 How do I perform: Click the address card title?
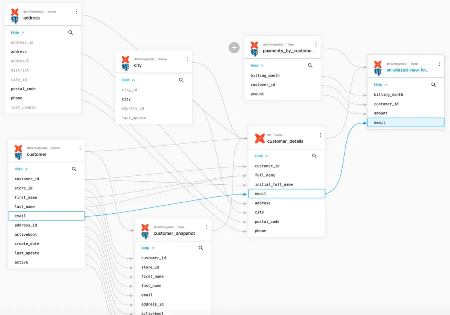pyautogui.click(x=31, y=18)
